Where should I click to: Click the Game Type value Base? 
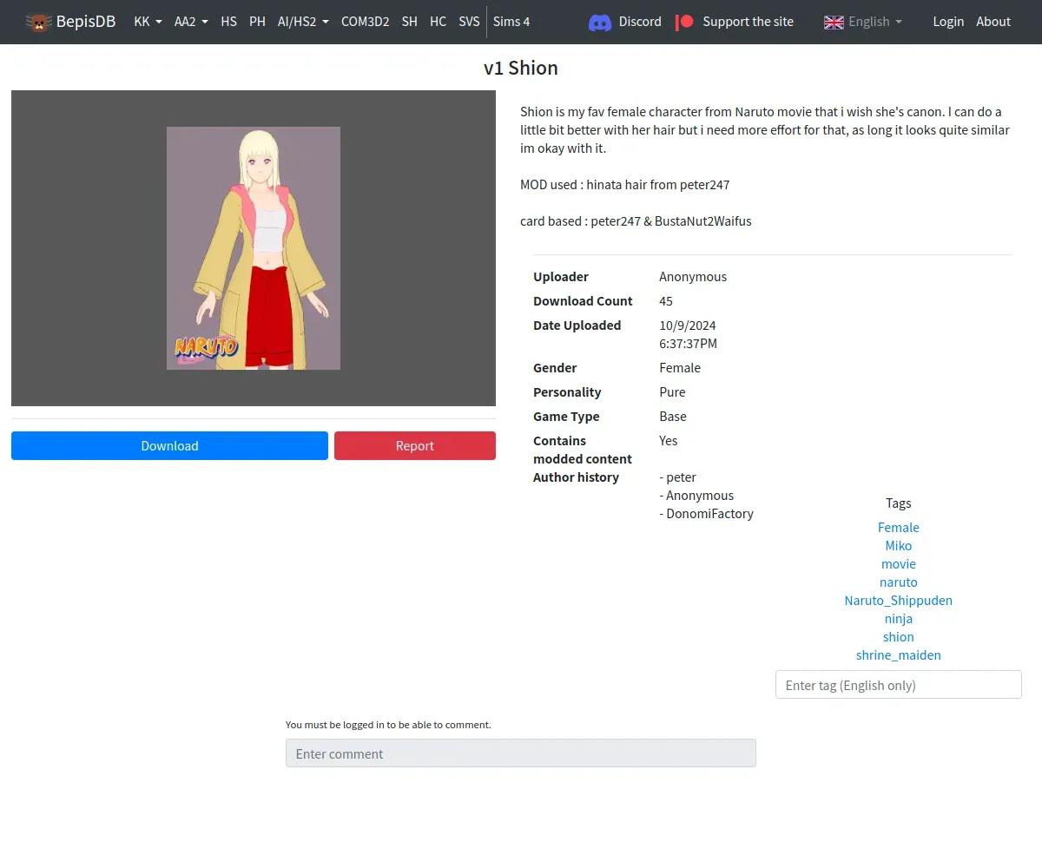(673, 417)
